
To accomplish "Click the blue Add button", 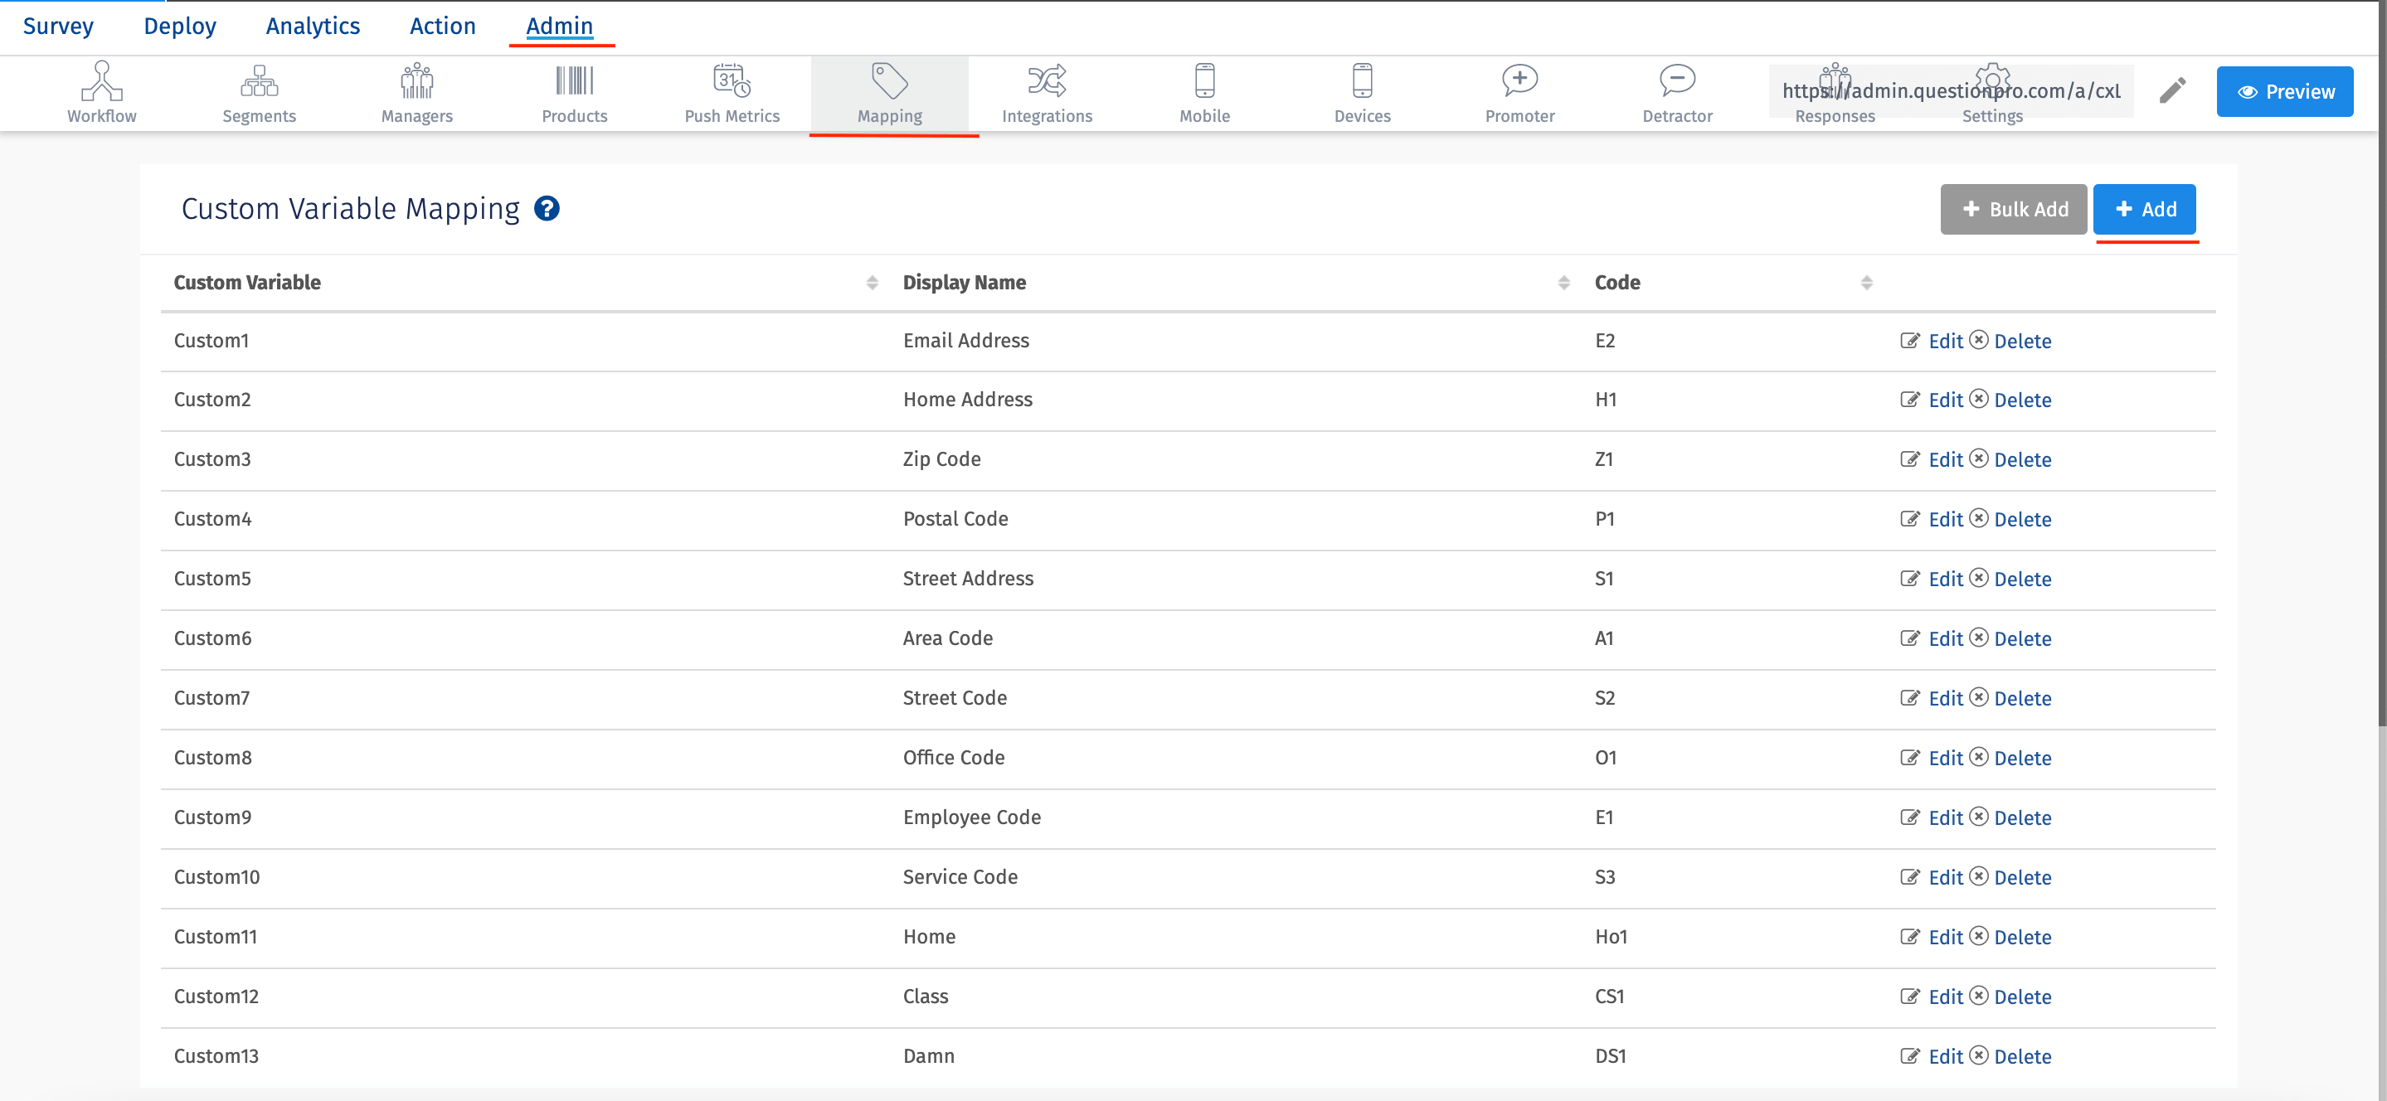I will click(x=2144, y=209).
